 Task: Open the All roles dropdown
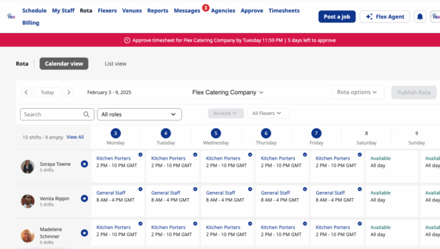click(139, 114)
